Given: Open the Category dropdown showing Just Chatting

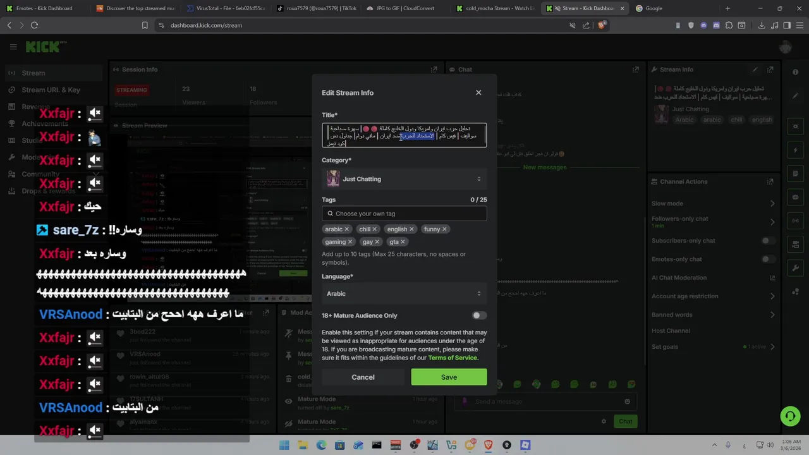Looking at the screenshot, I should (x=404, y=179).
